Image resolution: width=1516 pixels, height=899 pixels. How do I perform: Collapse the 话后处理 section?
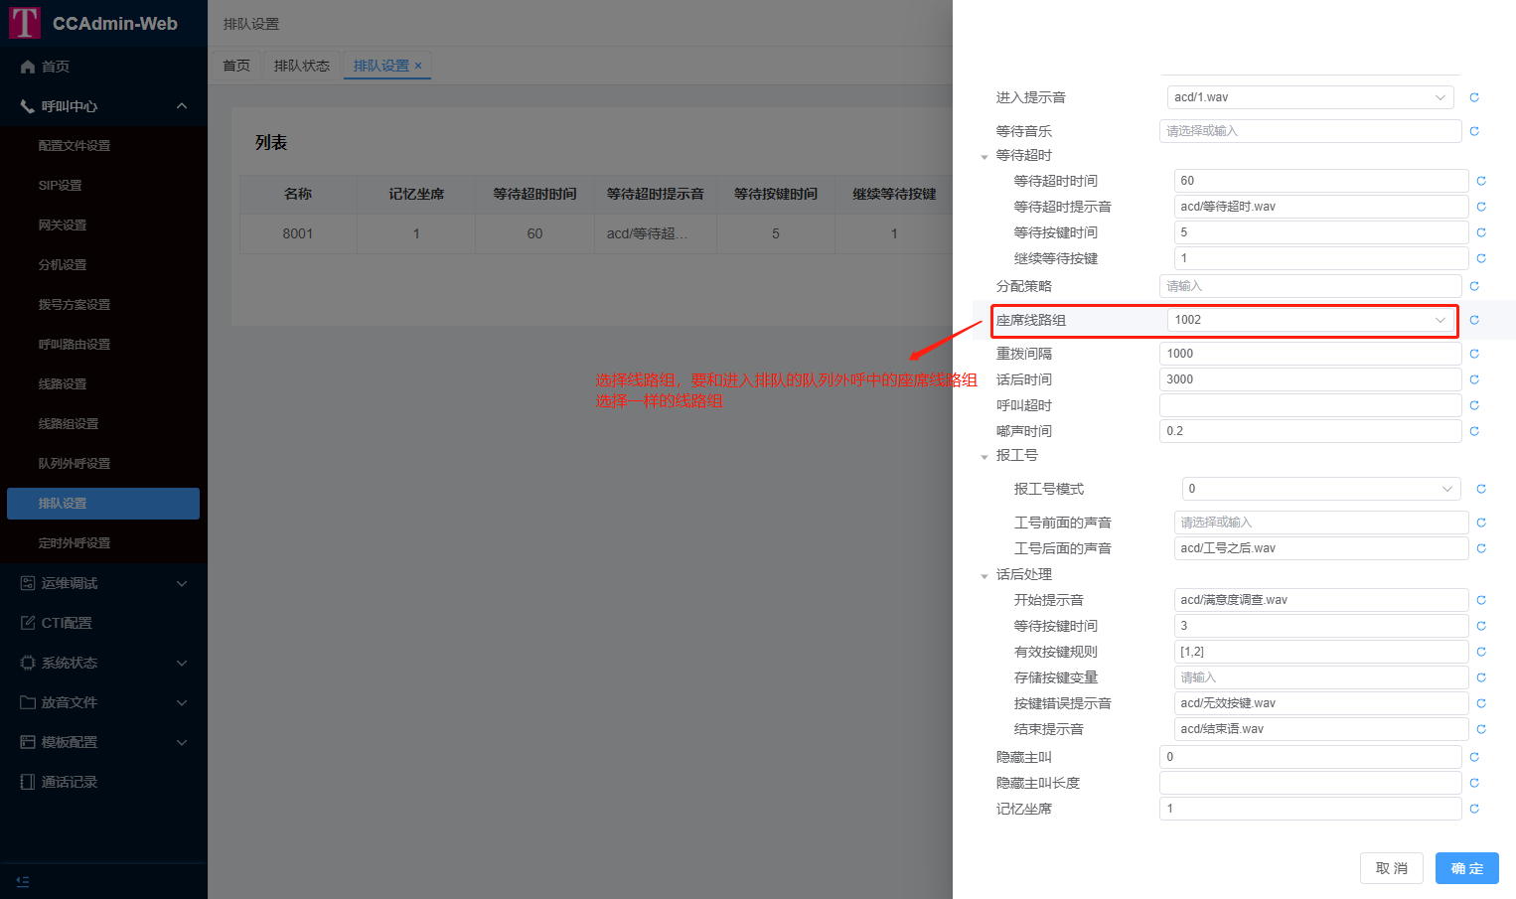coord(985,575)
